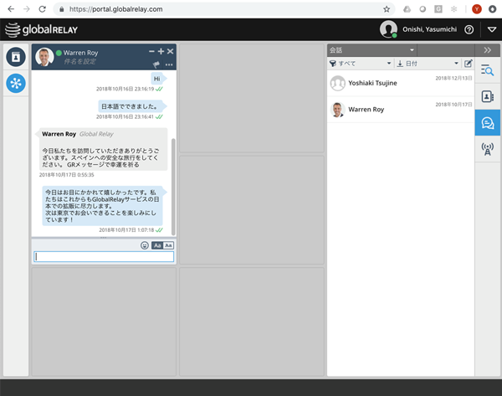Viewport: 502px width, 396px height.
Task: Bookmark this page with star icon
Action: (x=387, y=9)
